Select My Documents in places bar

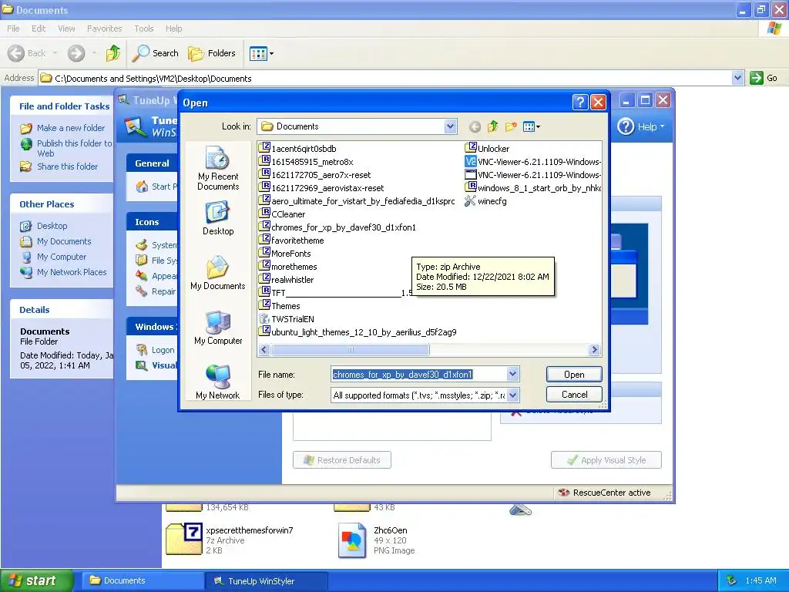218,274
